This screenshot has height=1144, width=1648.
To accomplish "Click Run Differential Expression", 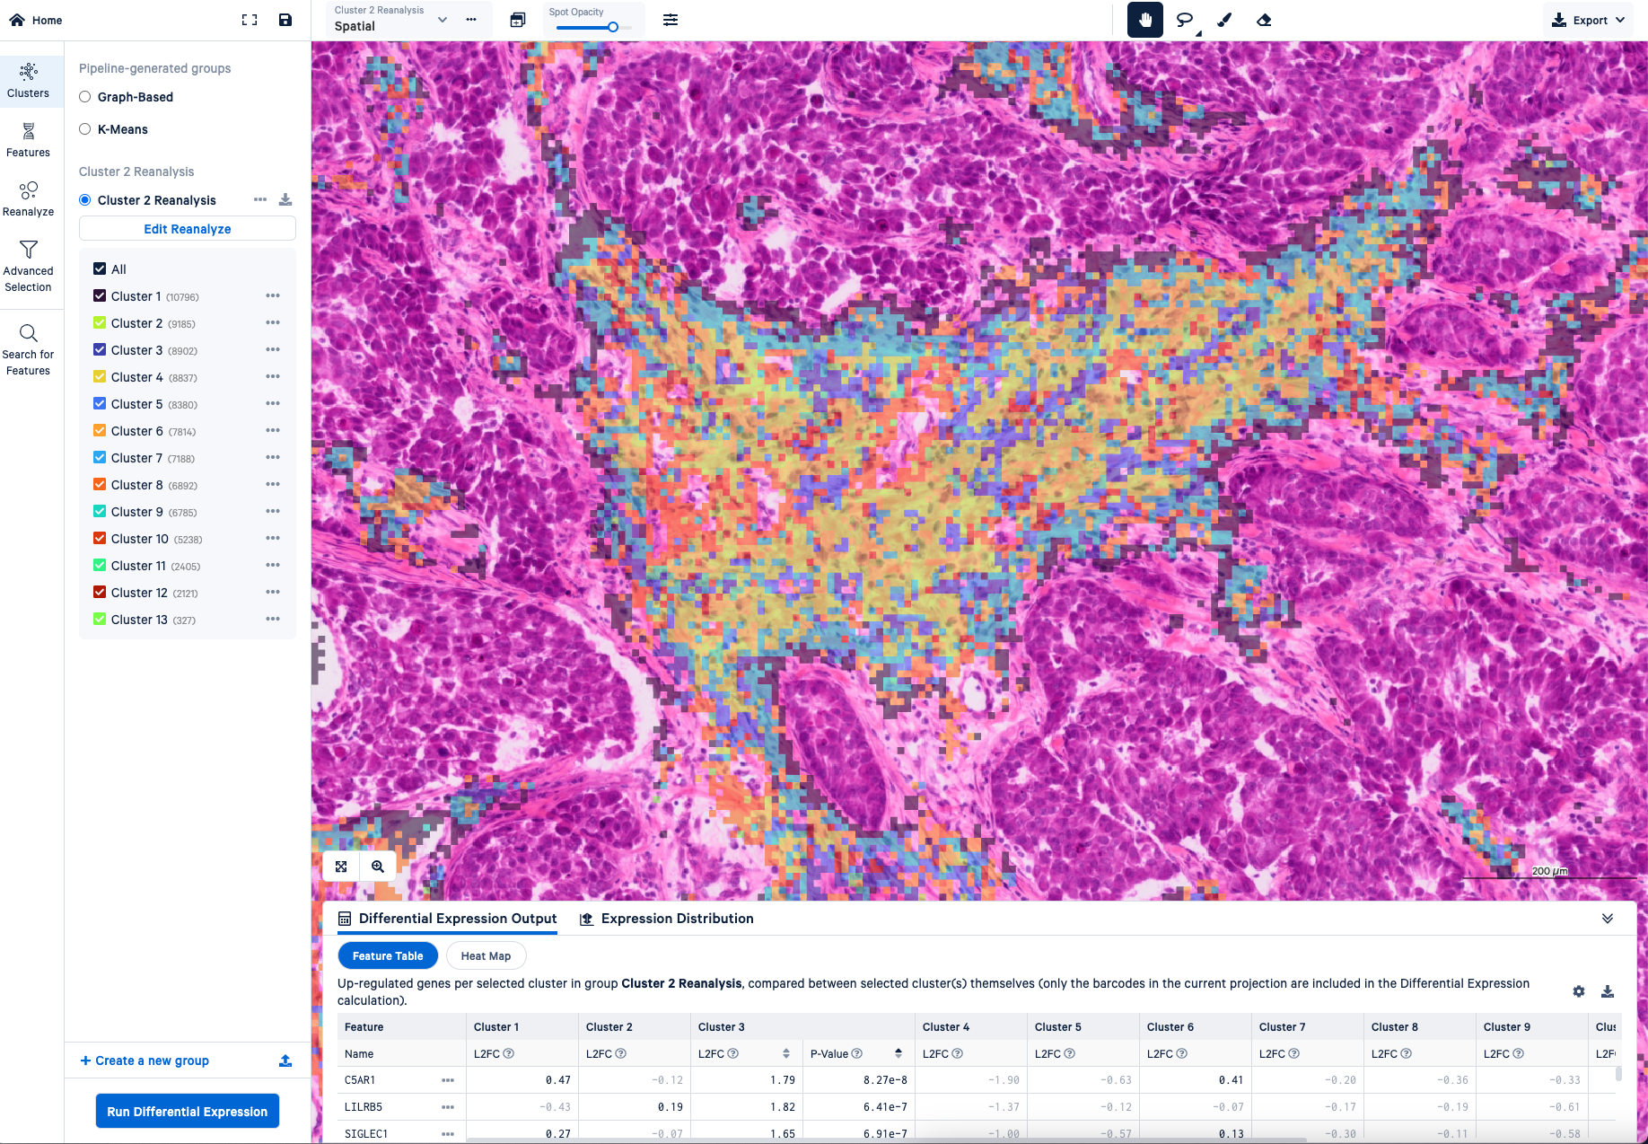I will click(187, 1111).
